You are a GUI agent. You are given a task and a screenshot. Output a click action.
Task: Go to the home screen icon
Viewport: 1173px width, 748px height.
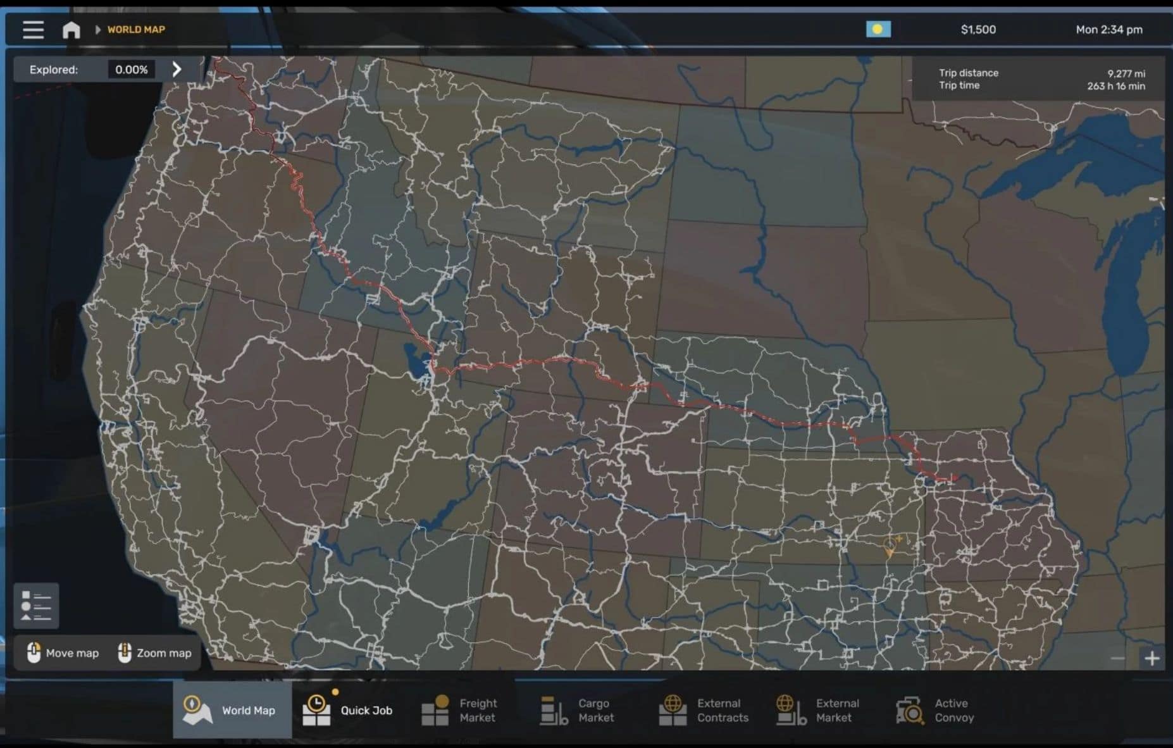71,30
